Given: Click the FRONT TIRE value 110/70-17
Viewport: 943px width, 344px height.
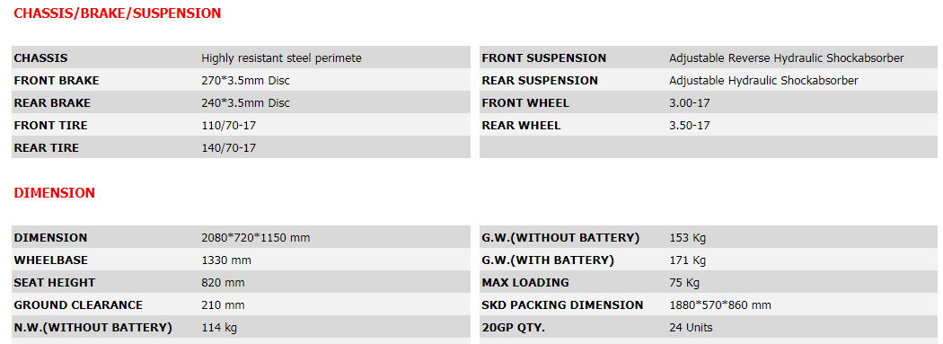Looking at the screenshot, I should point(228,126).
